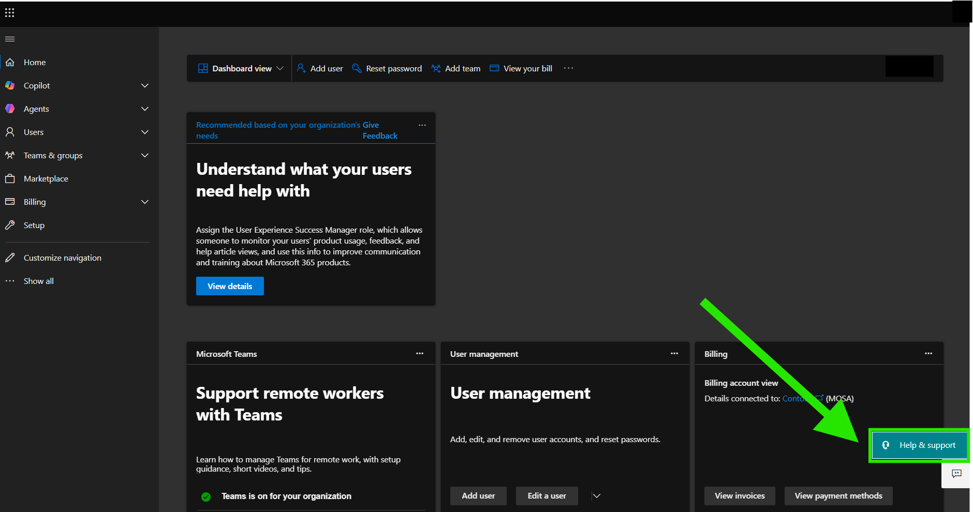This screenshot has height=512, width=973.
Task: Expand the Teams & groups section
Action: [x=145, y=155]
